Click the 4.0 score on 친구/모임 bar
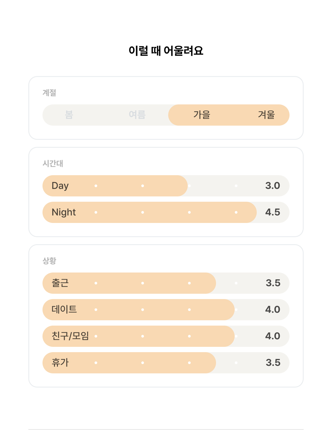The width and height of the screenshot is (332, 430). coord(273,336)
